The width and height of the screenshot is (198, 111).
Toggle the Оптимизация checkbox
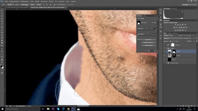click(x=57, y=5)
